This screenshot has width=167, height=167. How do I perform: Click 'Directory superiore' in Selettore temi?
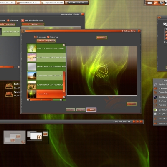(x=46, y=41)
